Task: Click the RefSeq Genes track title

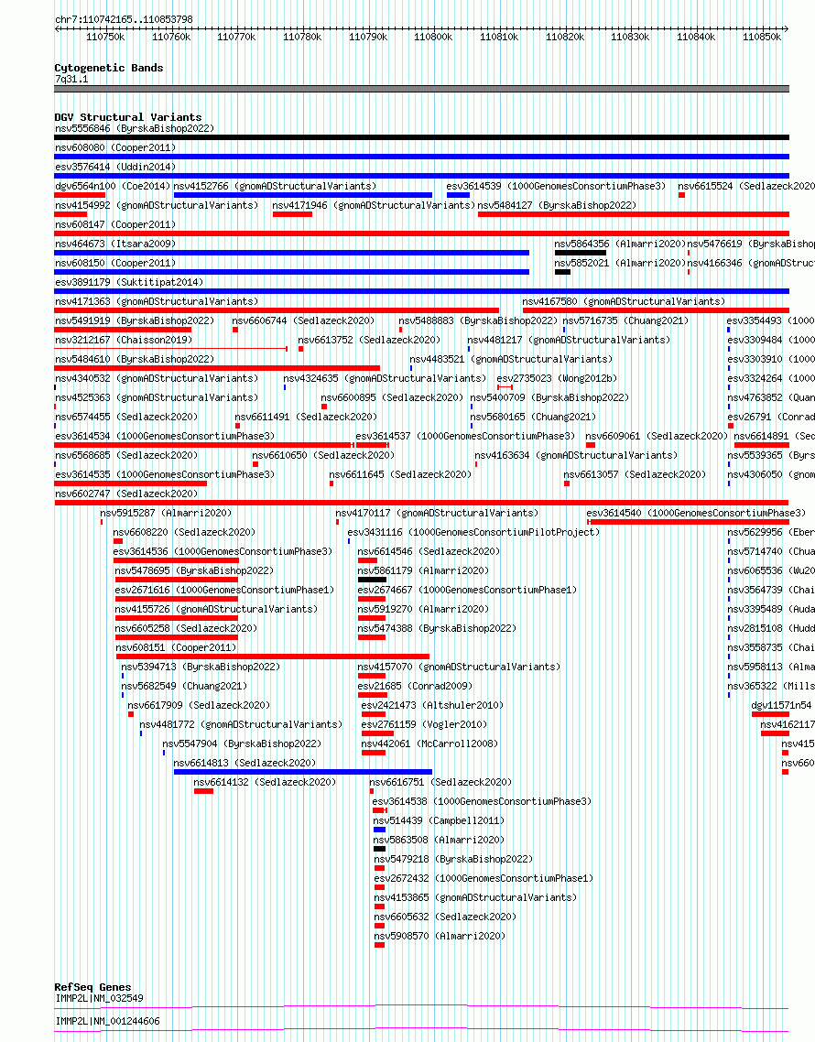Action: point(92,987)
